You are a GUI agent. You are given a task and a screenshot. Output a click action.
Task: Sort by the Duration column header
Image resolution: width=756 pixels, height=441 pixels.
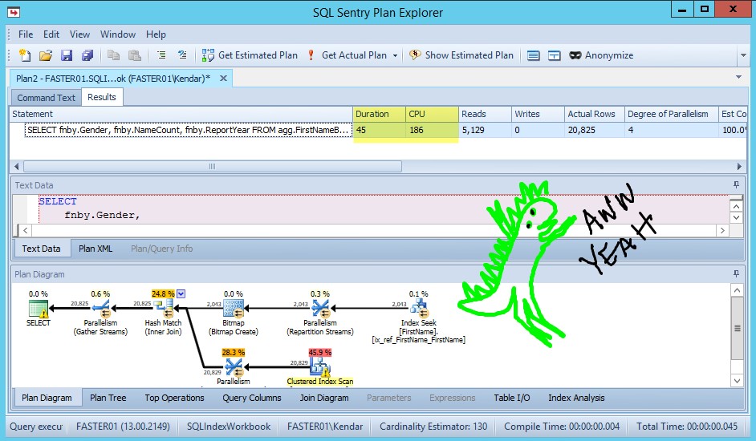click(379, 114)
